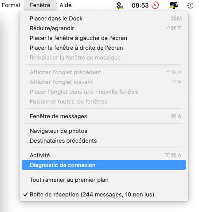
Task: Open Time Machine clock icon in menu bar
Action: (190, 6)
